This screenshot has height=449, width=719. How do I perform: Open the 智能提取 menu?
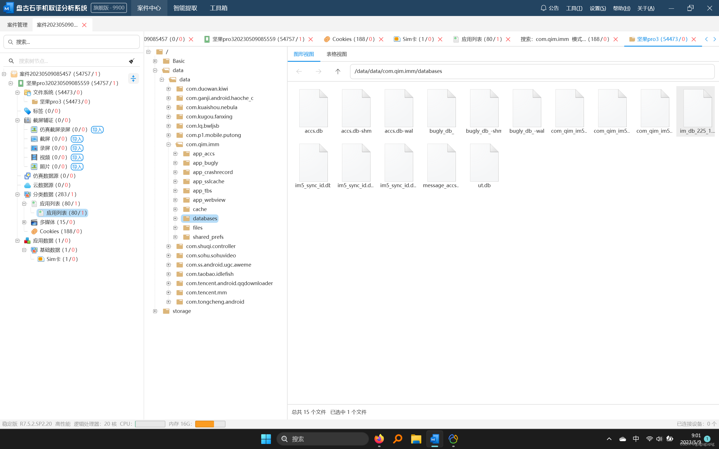185,8
